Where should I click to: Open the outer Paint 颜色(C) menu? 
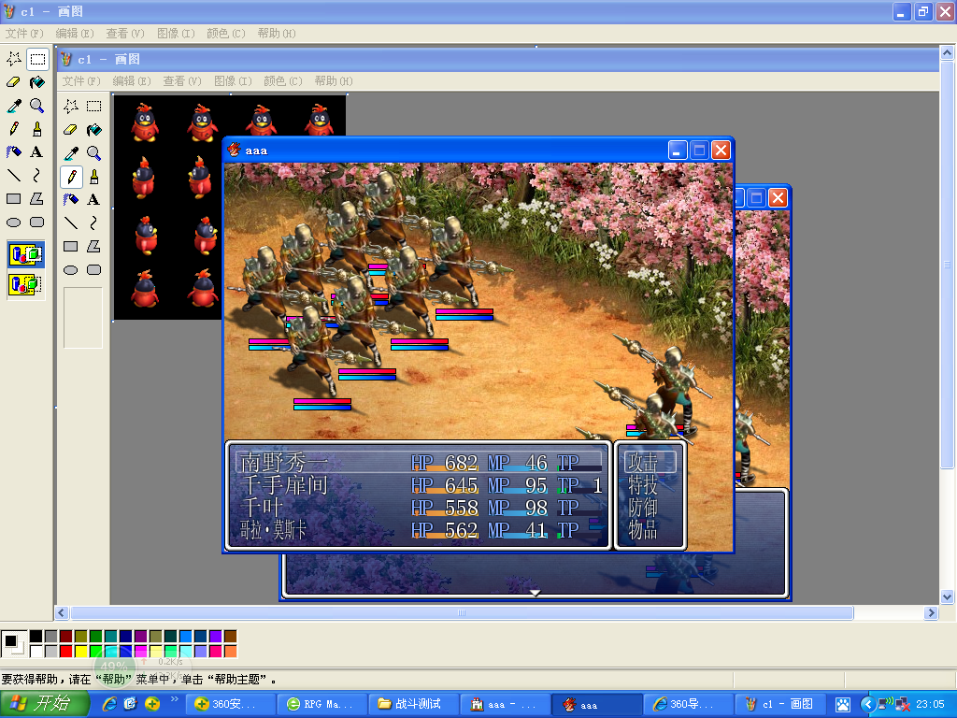coord(226,33)
